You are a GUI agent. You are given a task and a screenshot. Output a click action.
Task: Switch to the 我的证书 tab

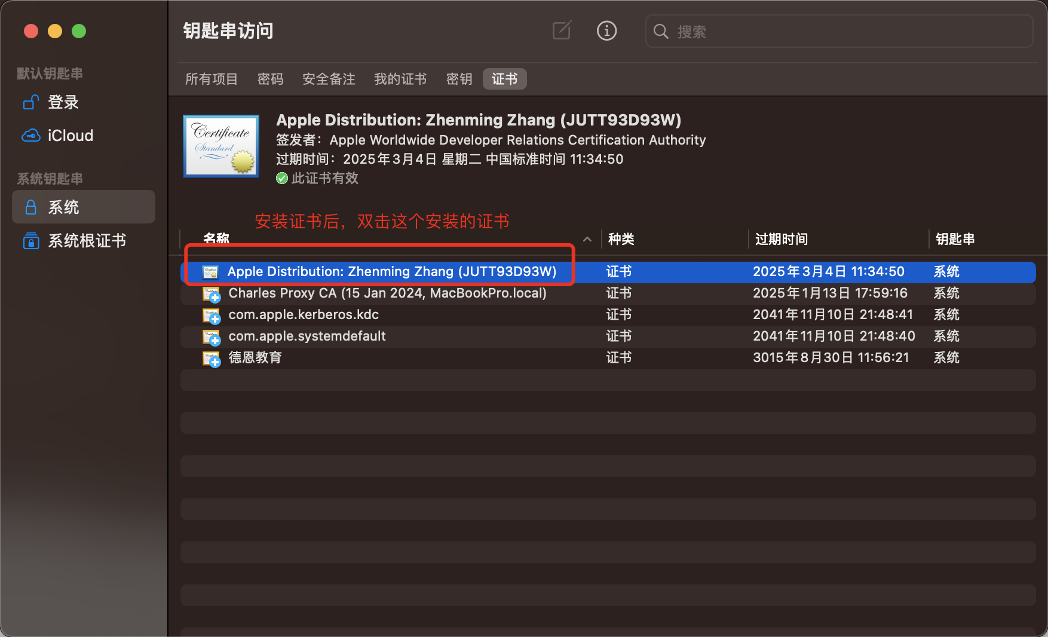[400, 79]
